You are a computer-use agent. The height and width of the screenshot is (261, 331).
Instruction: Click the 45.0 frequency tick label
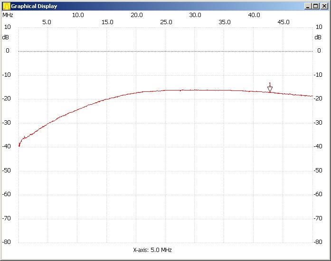pyautogui.click(x=284, y=22)
